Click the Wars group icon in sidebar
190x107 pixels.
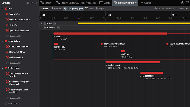pyautogui.click(x=6, y=9)
